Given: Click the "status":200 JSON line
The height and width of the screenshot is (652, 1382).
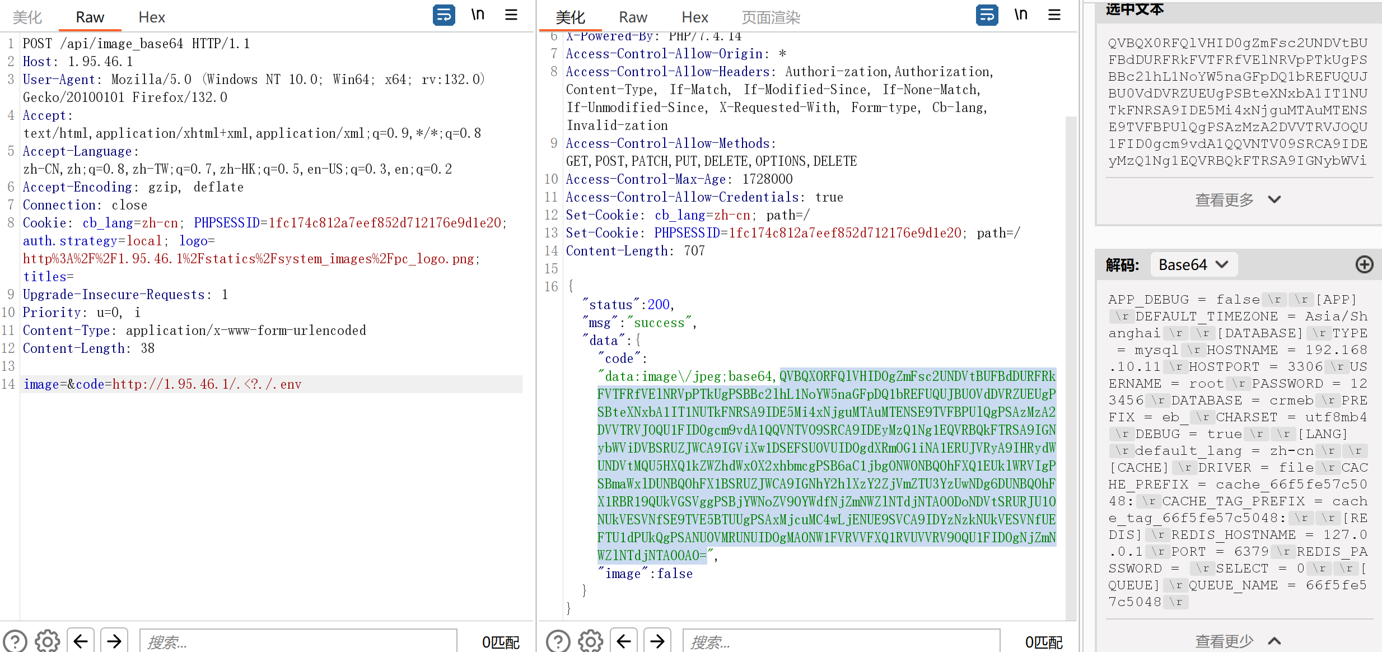Looking at the screenshot, I should click(x=628, y=305).
